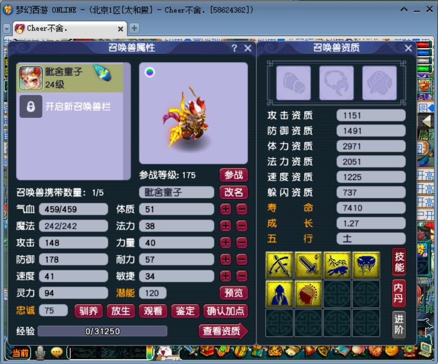The image size is (438, 364).
Task: Click the blue hooded figure skill icon
Action: click(x=279, y=294)
